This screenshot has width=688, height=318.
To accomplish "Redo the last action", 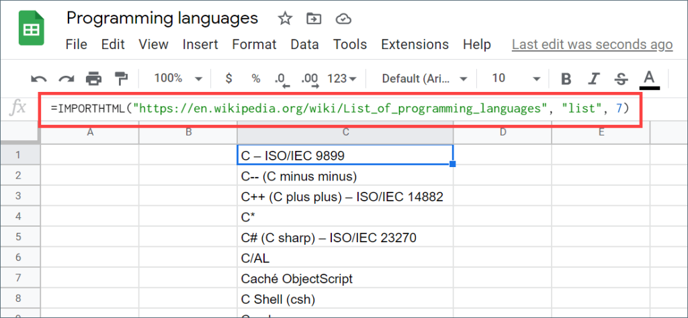I will click(x=66, y=78).
